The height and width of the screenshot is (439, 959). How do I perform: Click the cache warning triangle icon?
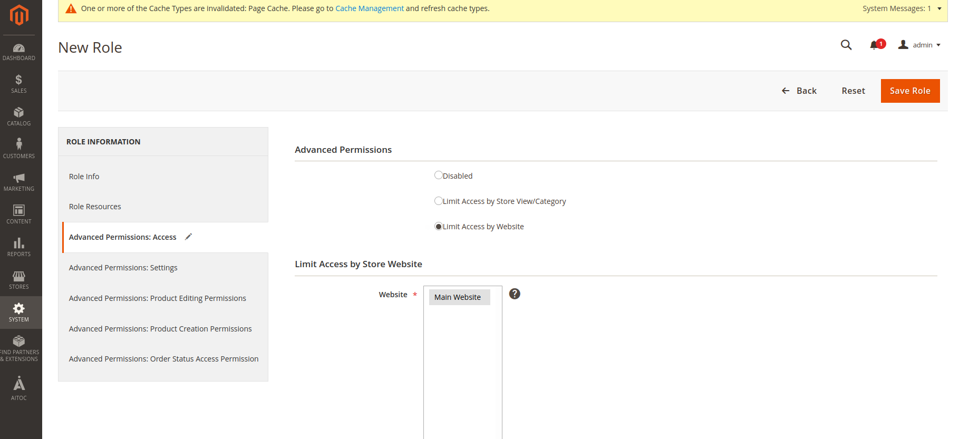71,8
